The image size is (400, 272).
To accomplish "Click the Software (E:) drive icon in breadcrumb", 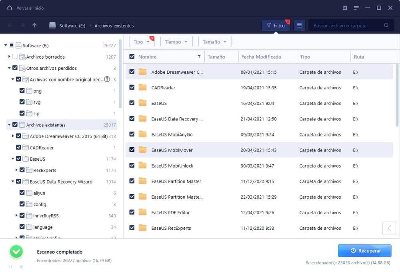I will (x=52, y=26).
